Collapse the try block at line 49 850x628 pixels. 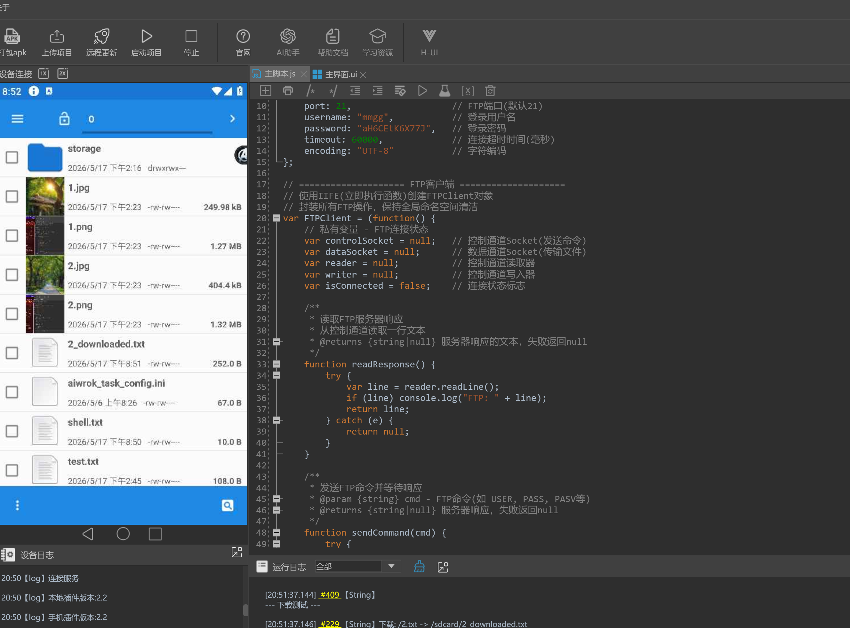(x=277, y=544)
